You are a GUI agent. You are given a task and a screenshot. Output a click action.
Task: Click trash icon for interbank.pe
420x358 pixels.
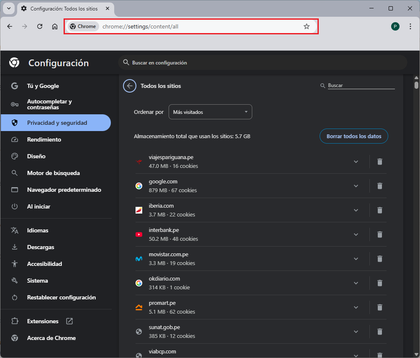(379, 234)
